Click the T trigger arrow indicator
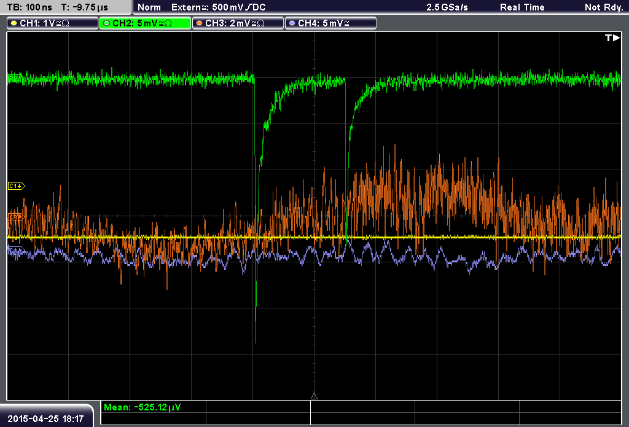629x427 pixels. tap(612, 37)
